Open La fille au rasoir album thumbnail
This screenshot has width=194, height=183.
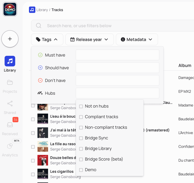tap(43, 147)
